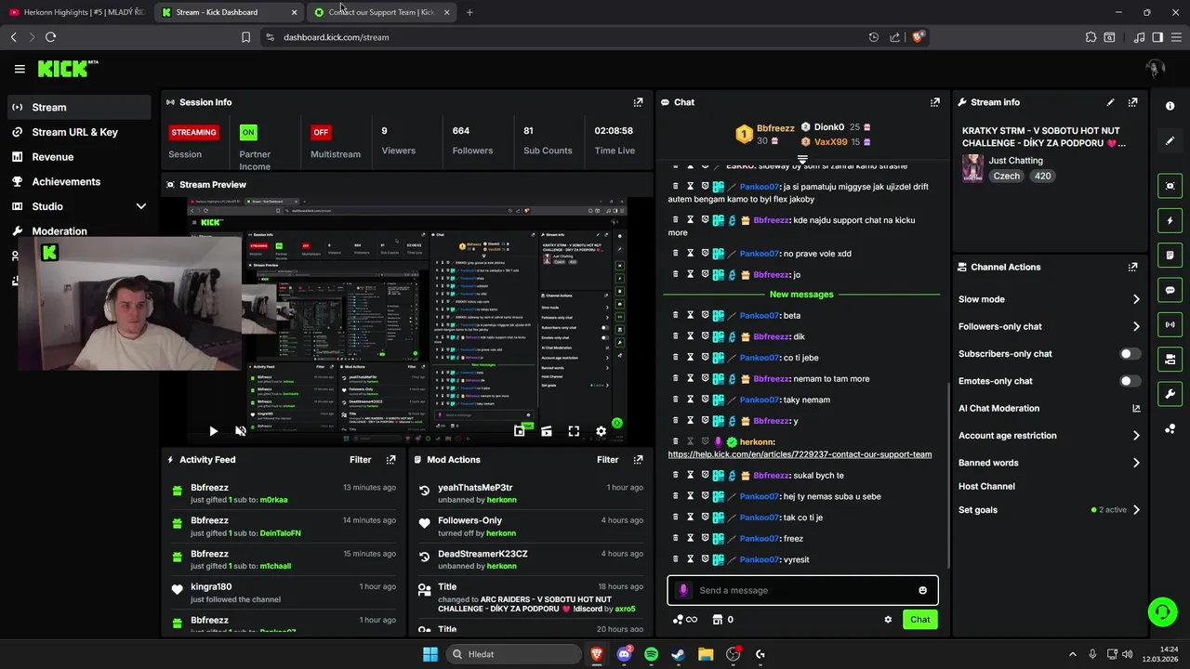Click the wrench icon in right sidebar
Viewport: 1190px width, 669px height.
[x=1170, y=394]
